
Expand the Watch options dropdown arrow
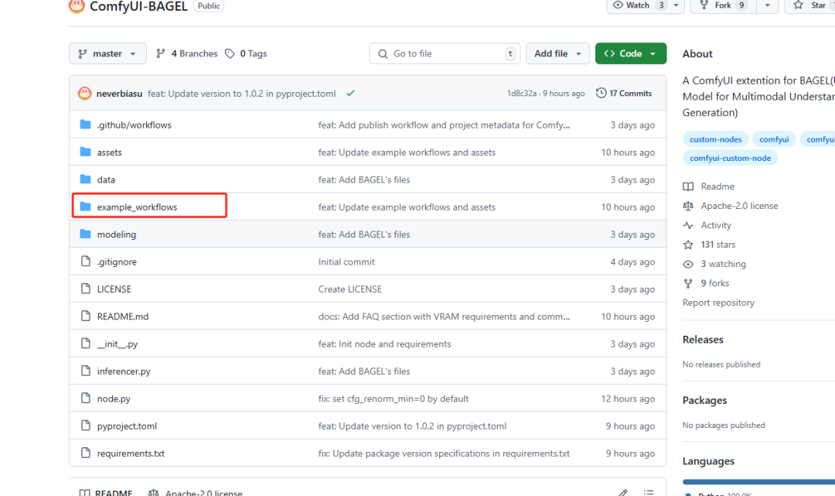pyautogui.click(x=677, y=5)
